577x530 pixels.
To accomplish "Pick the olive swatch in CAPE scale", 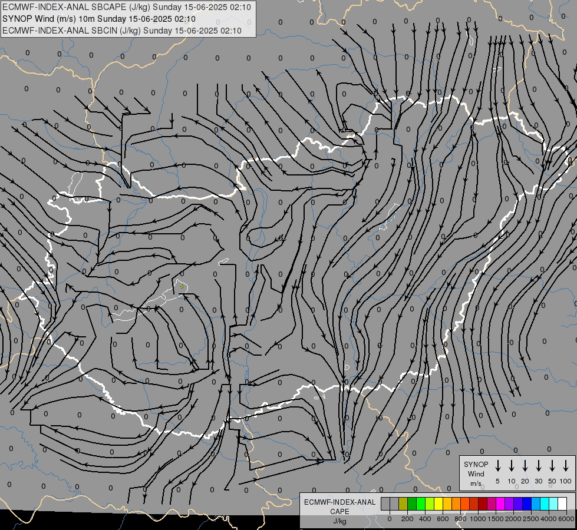I will [x=403, y=503].
